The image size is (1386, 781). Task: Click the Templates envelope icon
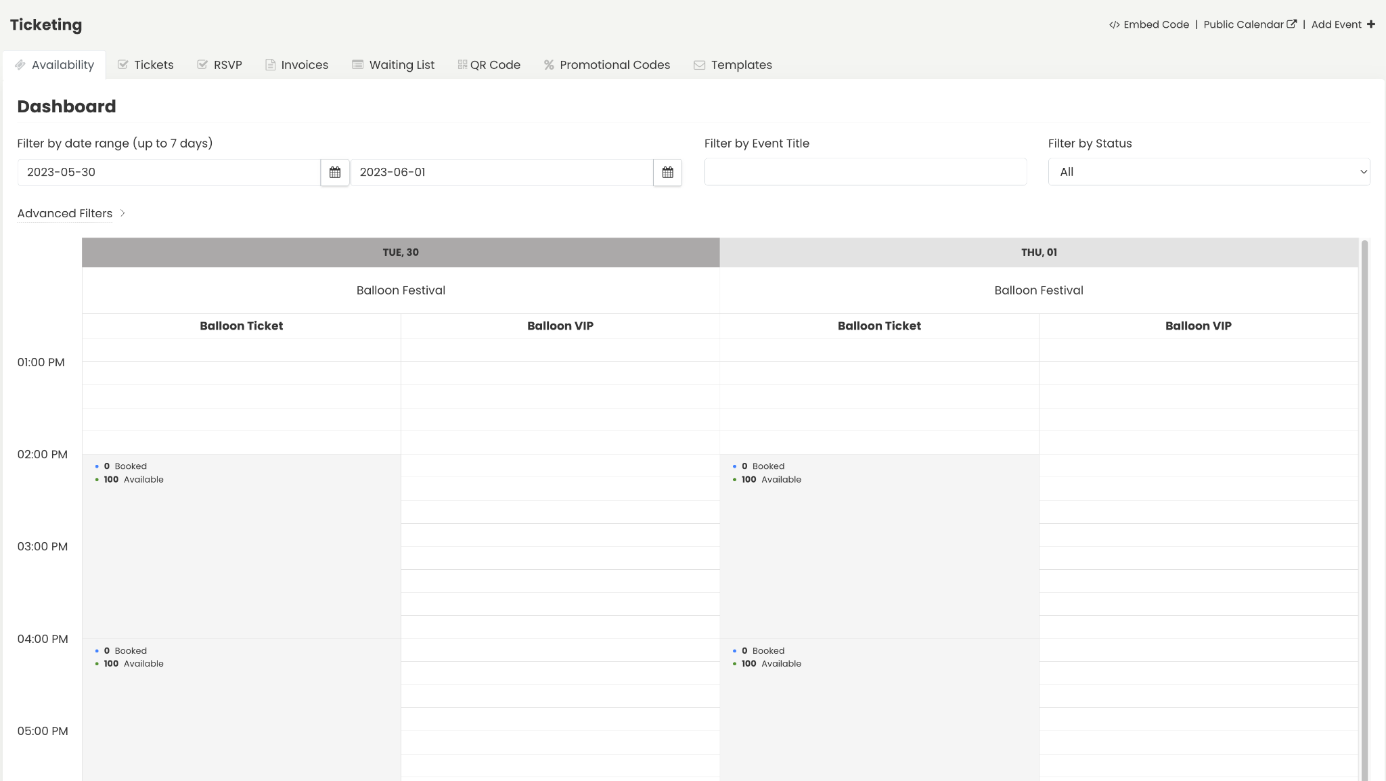pyautogui.click(x=699, y=66)
